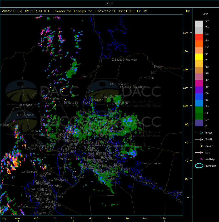Click the 'Anchoris' place label
This screenshot has width=219, height=222.
(x=62, y=180)
